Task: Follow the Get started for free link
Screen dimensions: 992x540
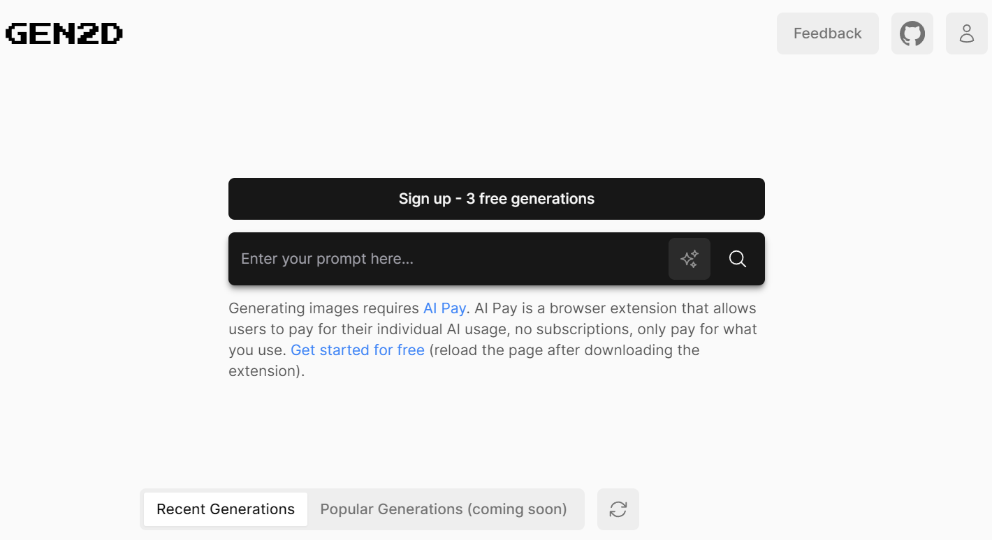Action: (x=358, y=350)
